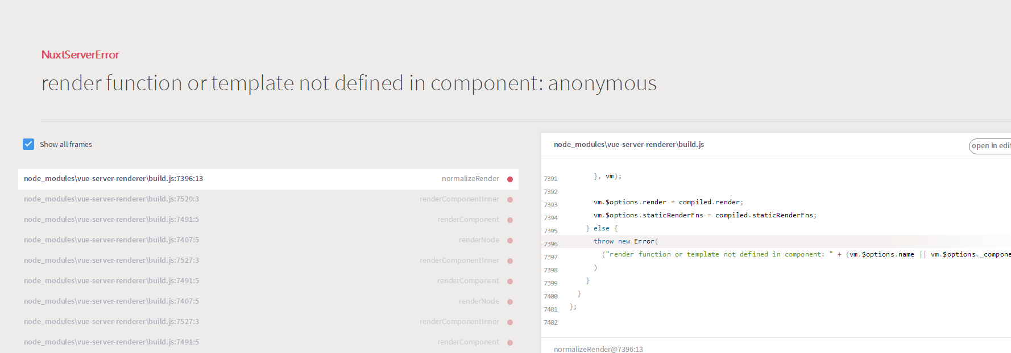Select the first build.js:7407:5 renderNode frame
Screen dimensions: 1011x353
[268, 240]
